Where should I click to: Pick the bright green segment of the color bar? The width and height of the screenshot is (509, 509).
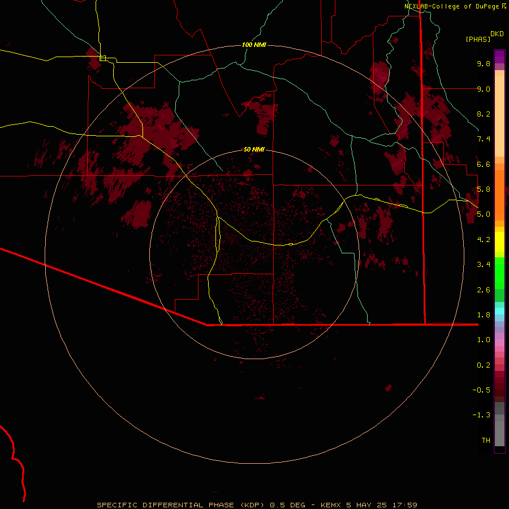[499, 273]
